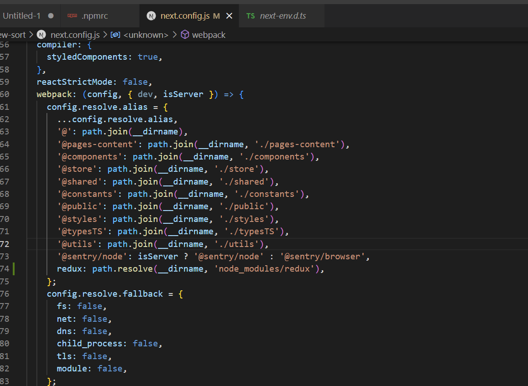Open the <unknown> breadcrumb dropdown
Image resolution: width=528 pixels, height=386 pixels.
pos(146,34)
